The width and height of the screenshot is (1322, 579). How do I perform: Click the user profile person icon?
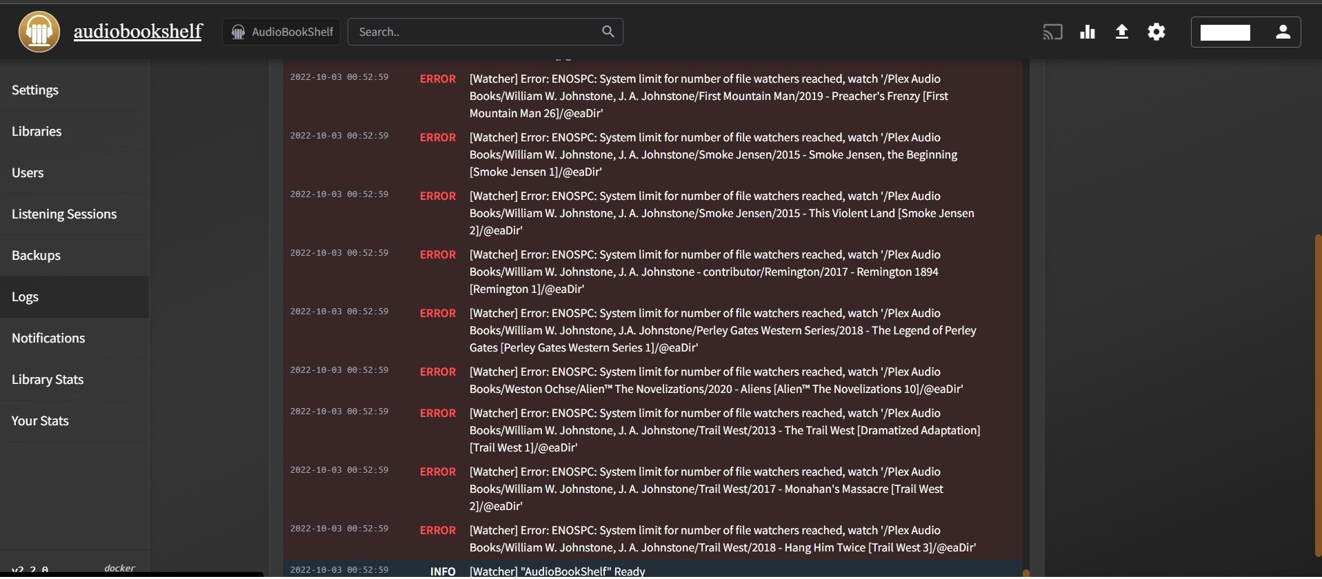pos(1283,32)
